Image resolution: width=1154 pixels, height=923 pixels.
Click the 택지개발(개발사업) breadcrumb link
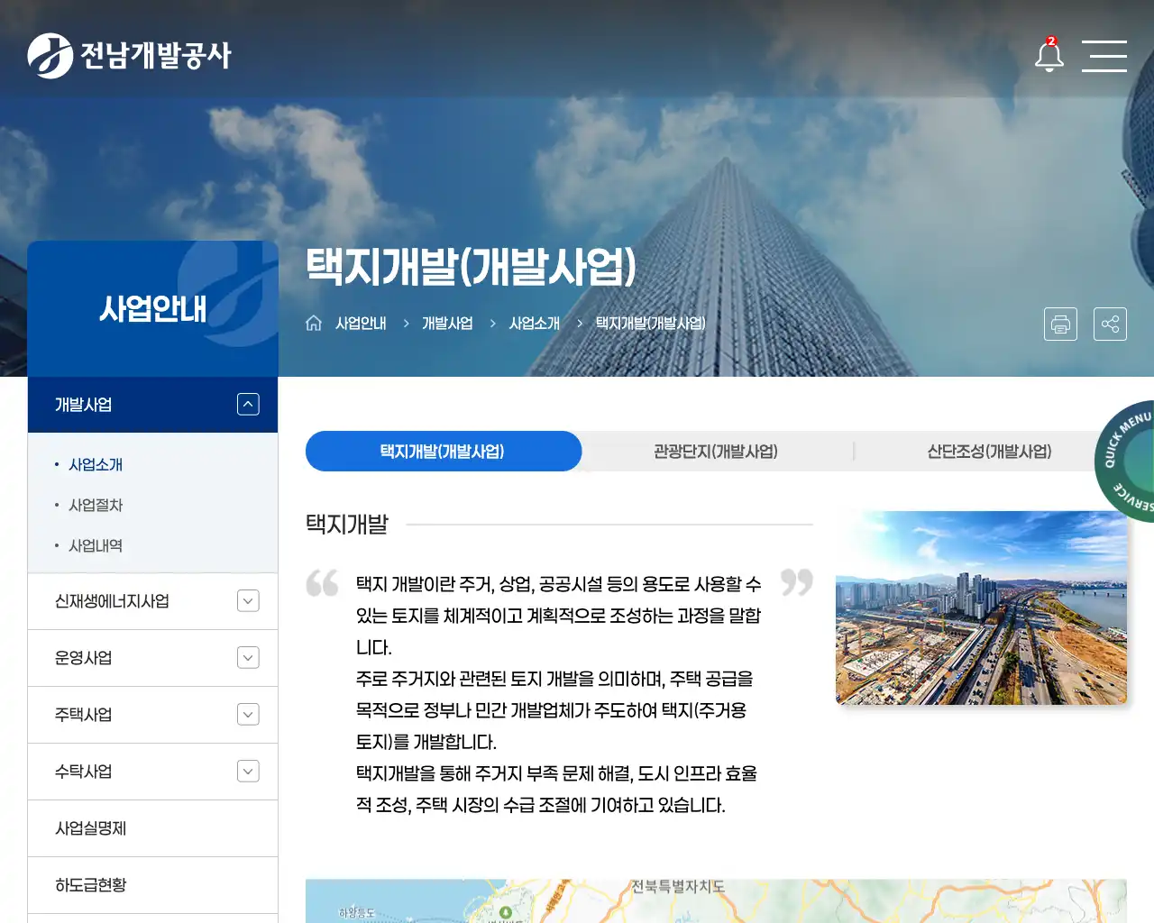(650, 323)
